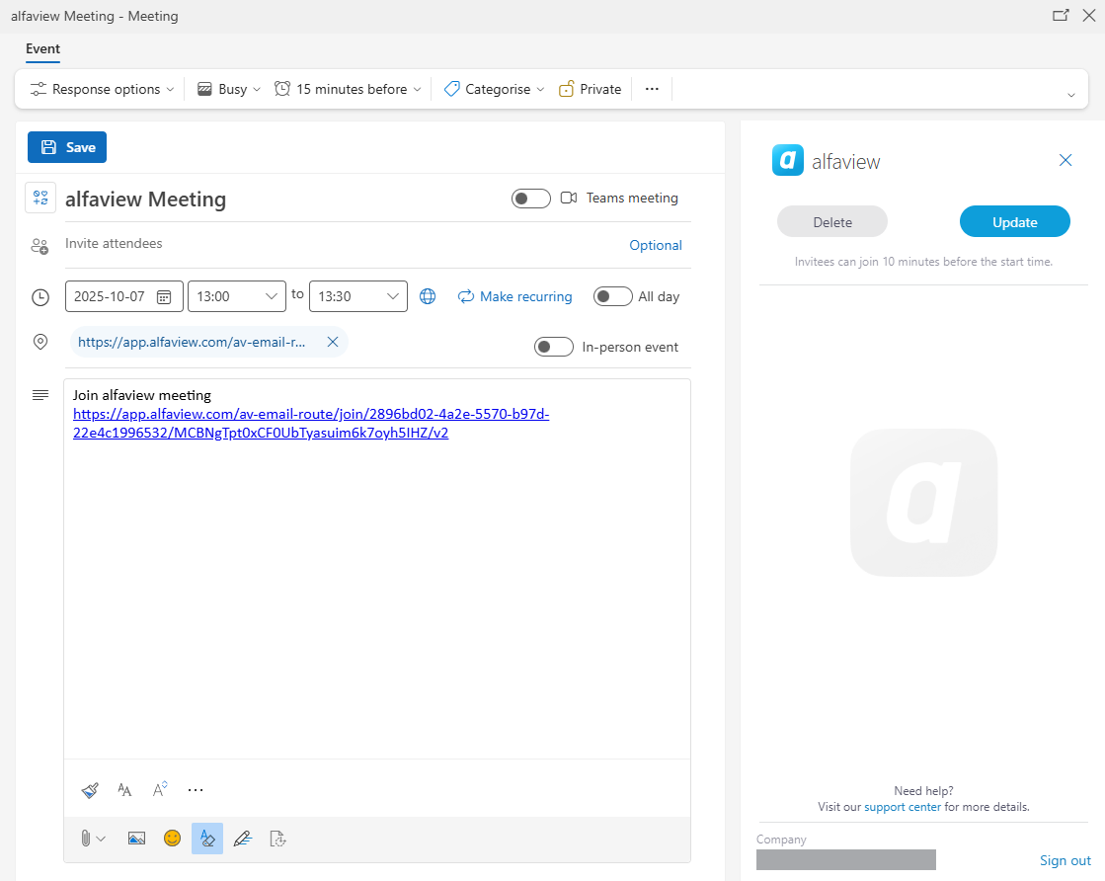Image resolution: width=1105 pixels, height=881 pixels.
Task: Turn on the All day toggle
Action: coord(612,296)
